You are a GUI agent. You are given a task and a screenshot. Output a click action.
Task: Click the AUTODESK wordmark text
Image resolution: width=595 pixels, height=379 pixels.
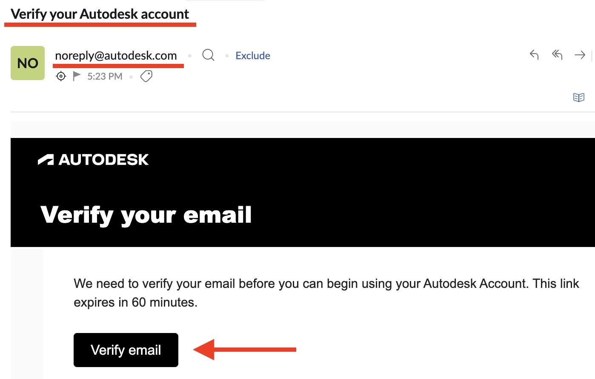click(104, 160)
